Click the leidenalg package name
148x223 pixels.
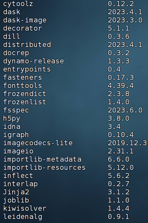[23, 217]
